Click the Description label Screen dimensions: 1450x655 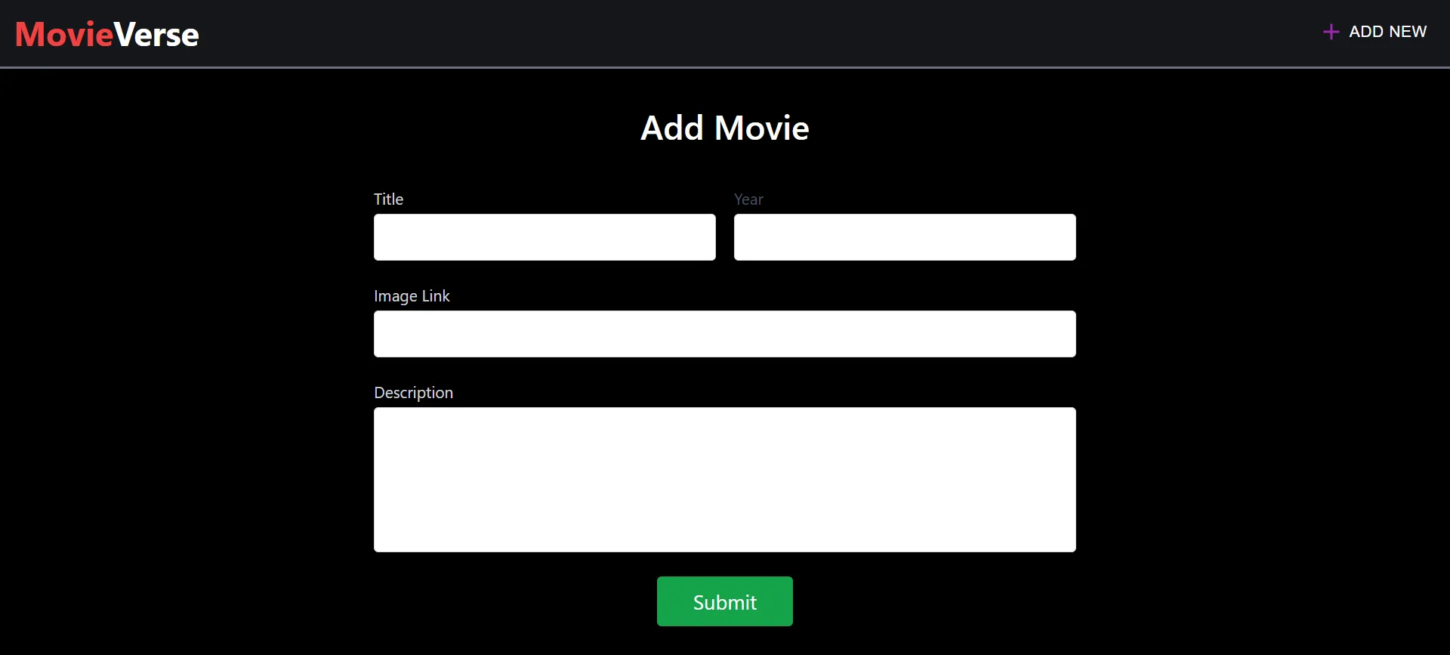pos(413,393)
